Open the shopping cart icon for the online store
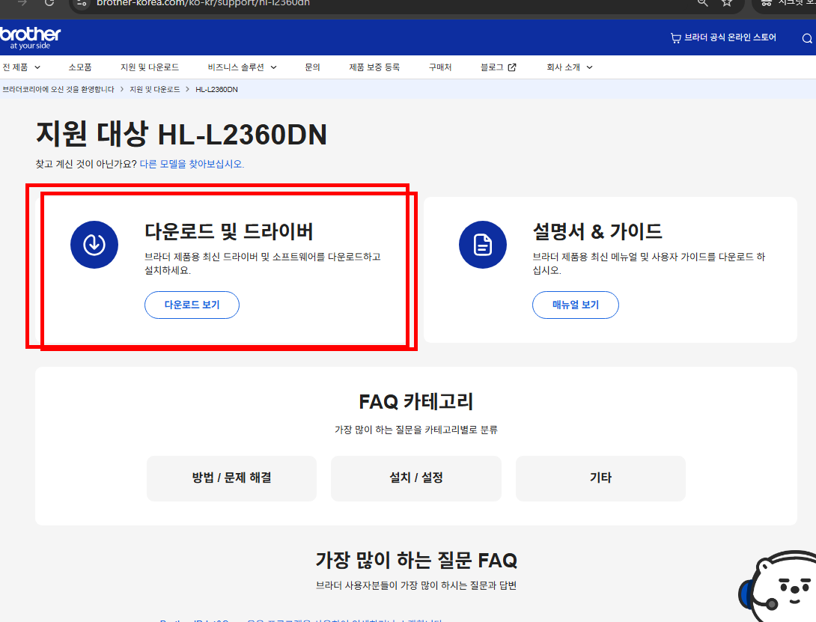Image resolution: width=816 pixels, height=622 pixels. coord(675,37)
